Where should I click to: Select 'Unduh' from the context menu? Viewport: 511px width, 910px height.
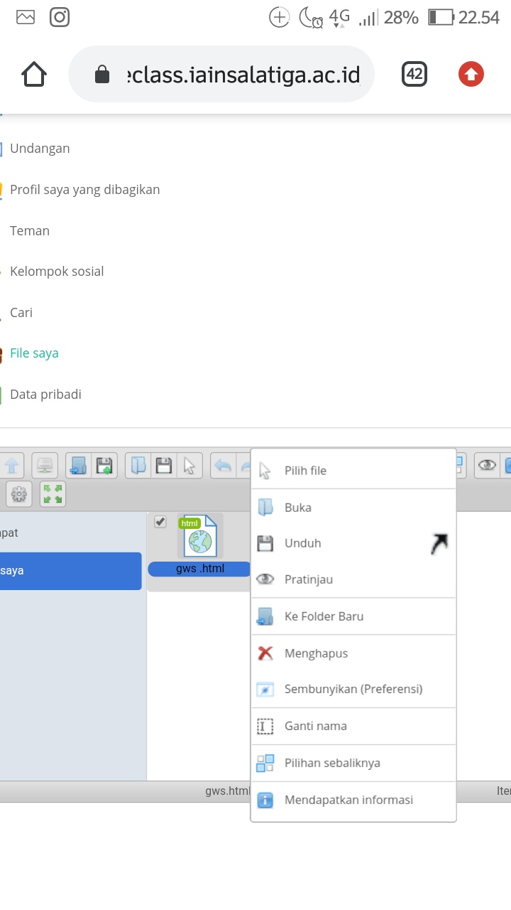[x=303, y=543]
